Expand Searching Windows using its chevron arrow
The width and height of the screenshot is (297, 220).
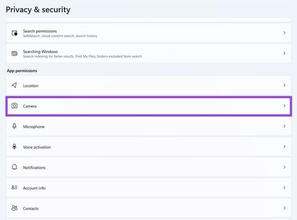[284, 54]
